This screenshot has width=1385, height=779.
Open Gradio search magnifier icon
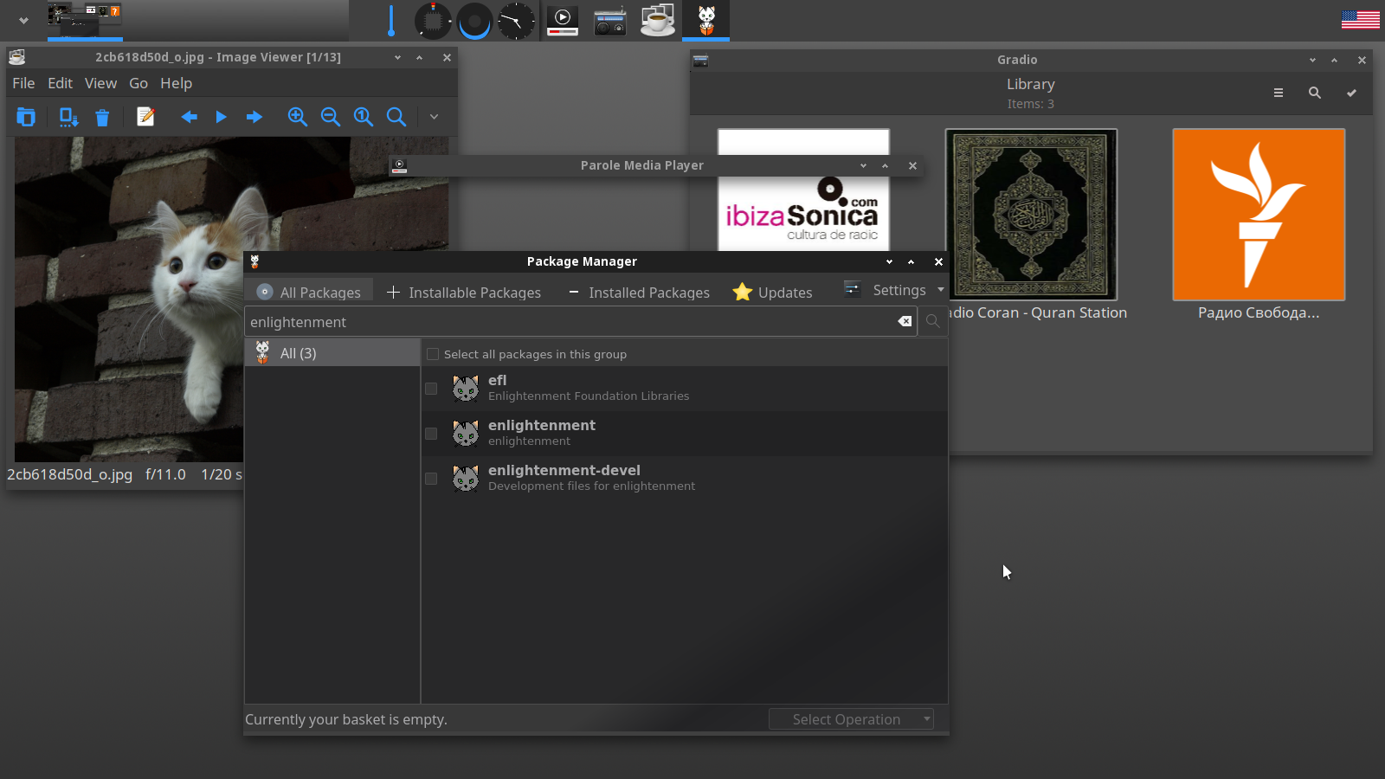pyautogui.click(x=1314, y=93)
